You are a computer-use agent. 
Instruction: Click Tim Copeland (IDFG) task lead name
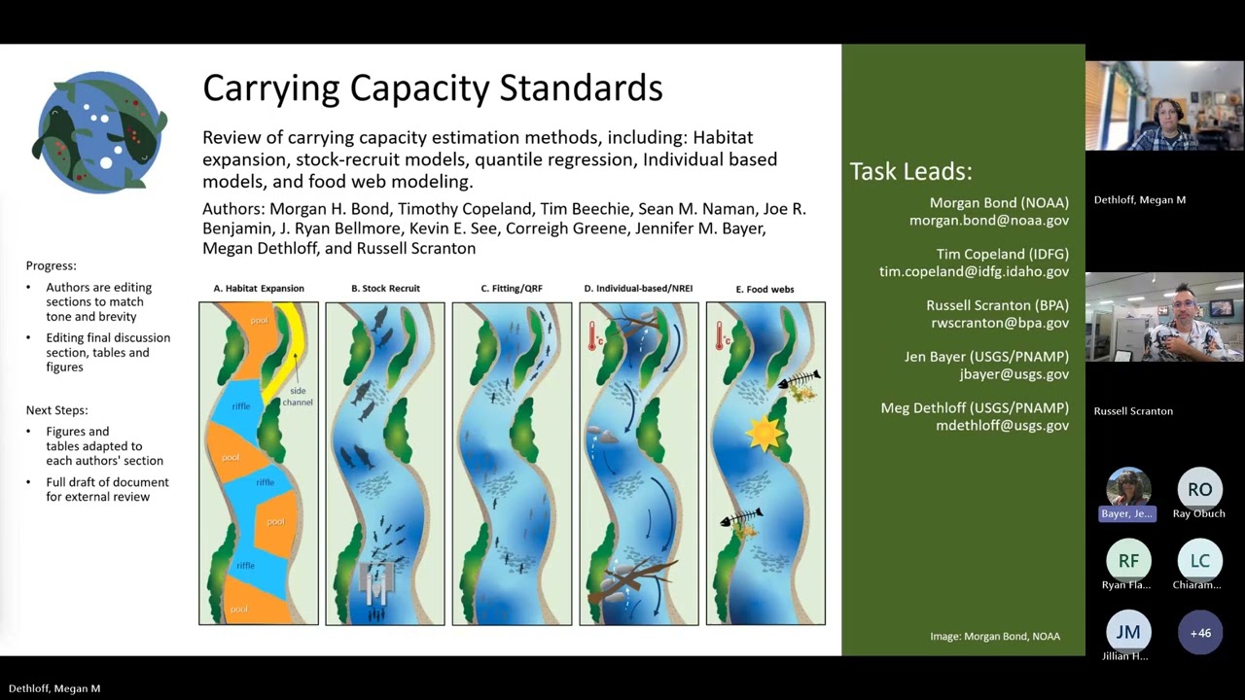point(1003,255)
